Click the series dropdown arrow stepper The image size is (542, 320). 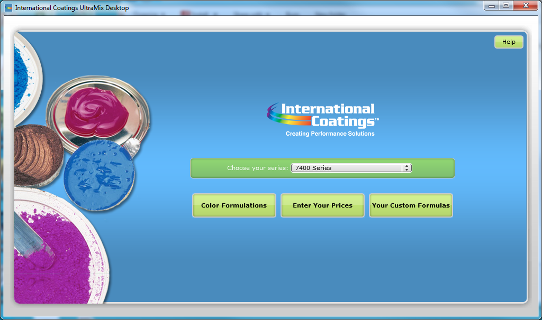coord(407,168)
